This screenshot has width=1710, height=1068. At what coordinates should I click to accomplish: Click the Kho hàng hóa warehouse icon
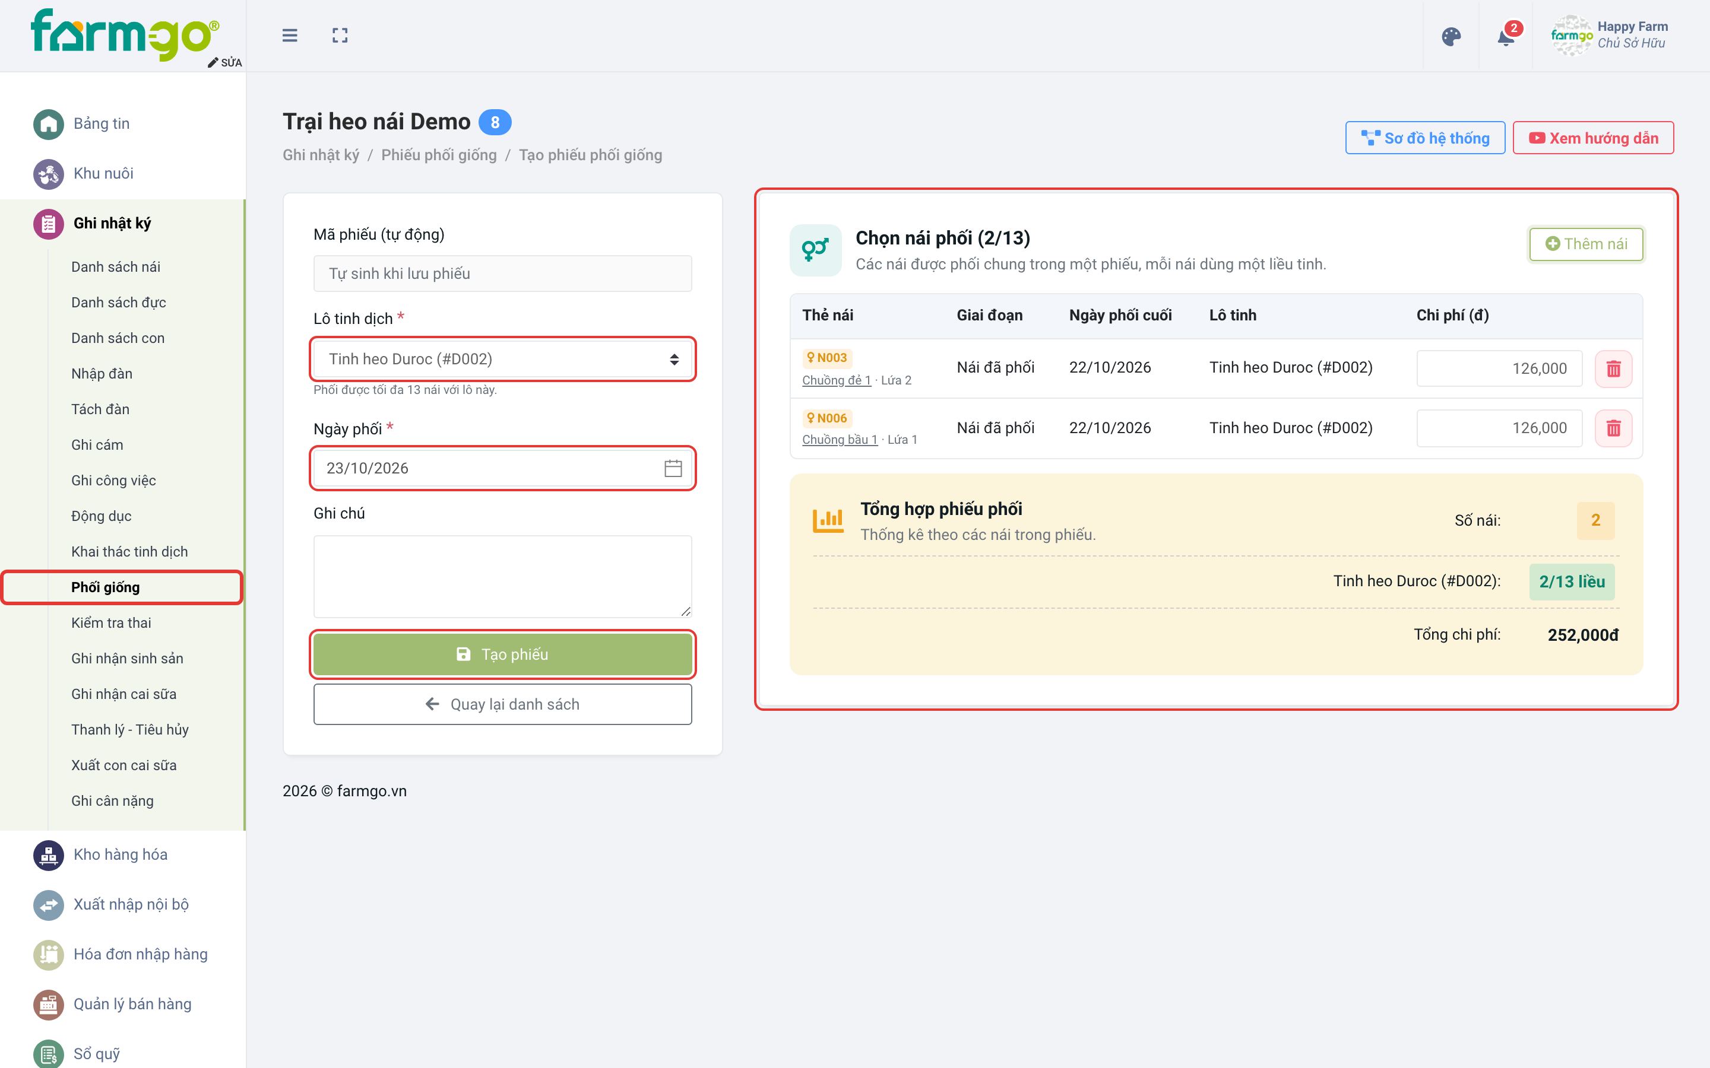[x=48, y=854]
